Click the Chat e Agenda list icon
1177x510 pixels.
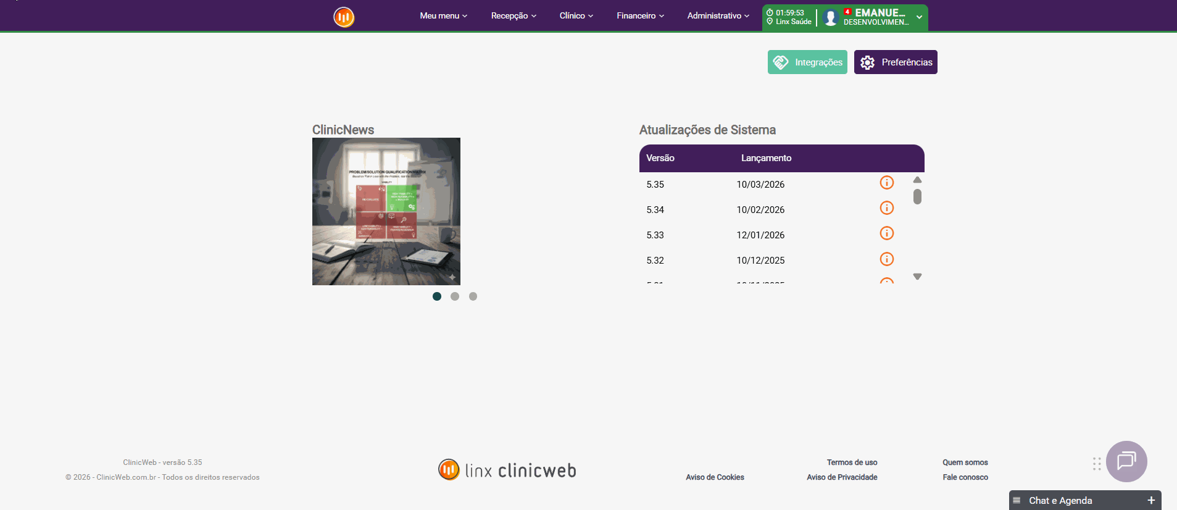1017,500
